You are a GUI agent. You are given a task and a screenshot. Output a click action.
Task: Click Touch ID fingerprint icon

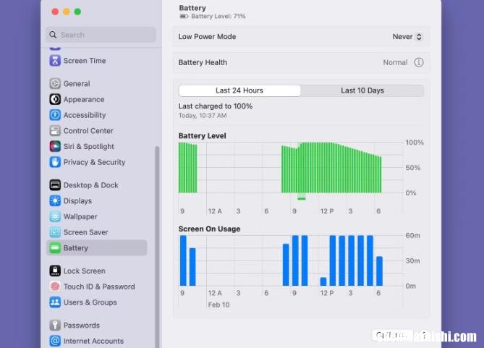coord(55,287)
